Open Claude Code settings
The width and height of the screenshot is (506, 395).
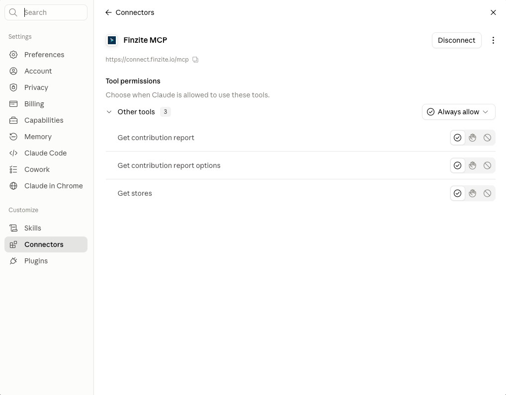point(46,153)
